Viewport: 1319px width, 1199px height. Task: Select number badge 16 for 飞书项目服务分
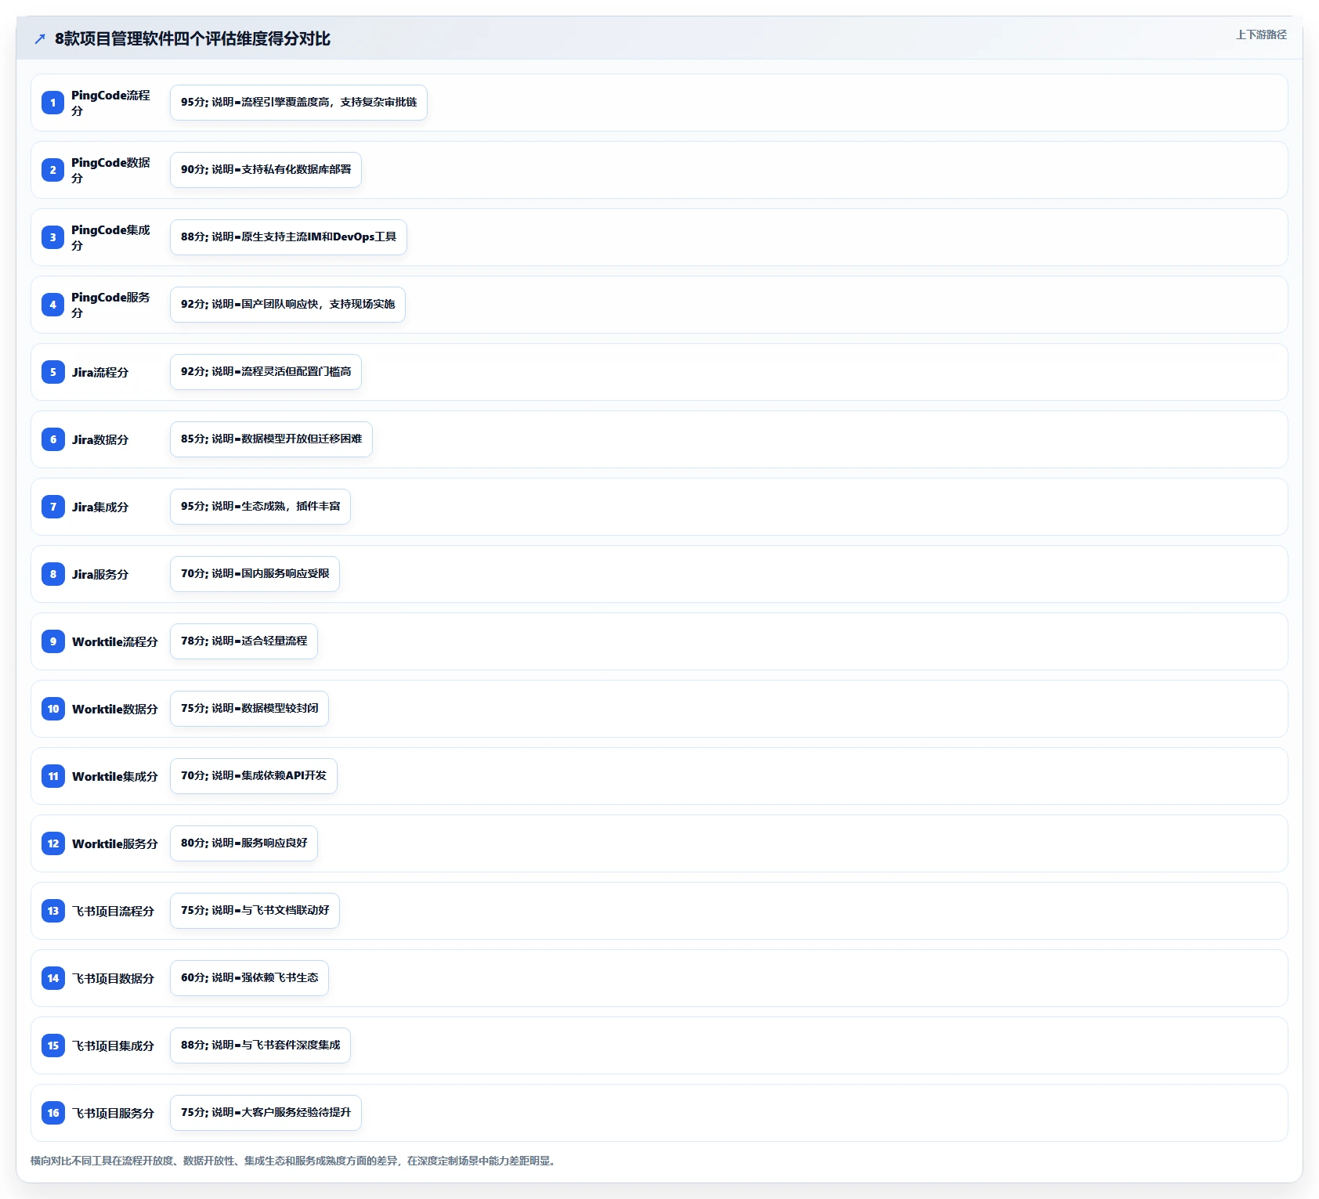(53, 1113)
